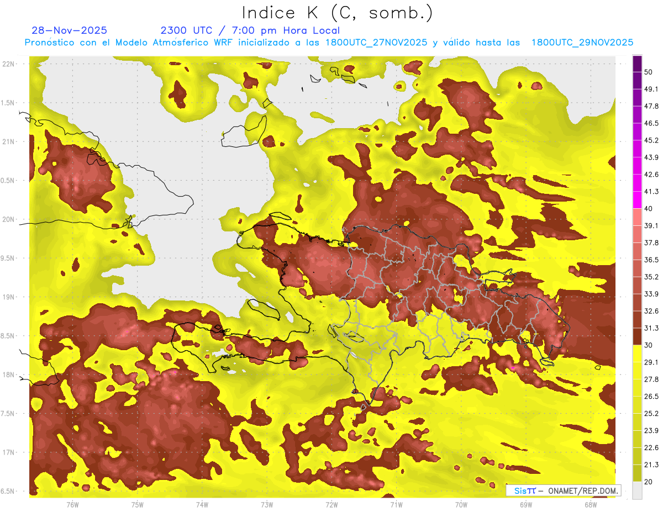Image resolution: width=663 pixels, height=512 pixels.
Task: Click the '71W' longitude label
Action: pos(396,505)
